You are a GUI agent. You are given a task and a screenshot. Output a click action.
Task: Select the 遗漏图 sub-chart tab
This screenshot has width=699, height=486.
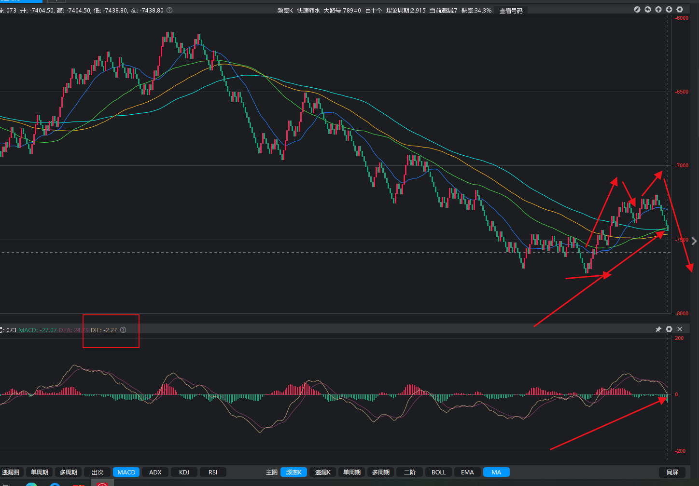(x=11, y=472)
